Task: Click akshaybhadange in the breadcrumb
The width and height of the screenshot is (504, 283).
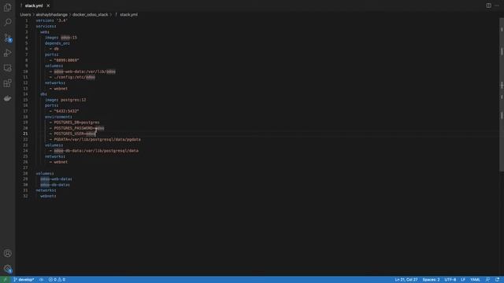Action: [x=52, y=15]
